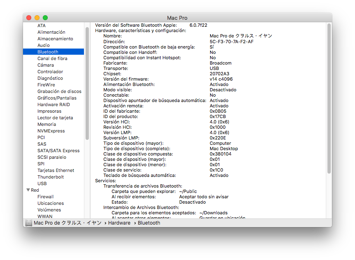Viewport: 355px width, 260px height.
Task: Open Impresoras category
Action: click(x=49, y=111)
